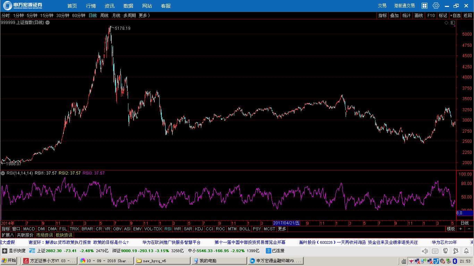Select the 1分钟 timeframe
The image size is (474, 266).
tap(18, 16)
